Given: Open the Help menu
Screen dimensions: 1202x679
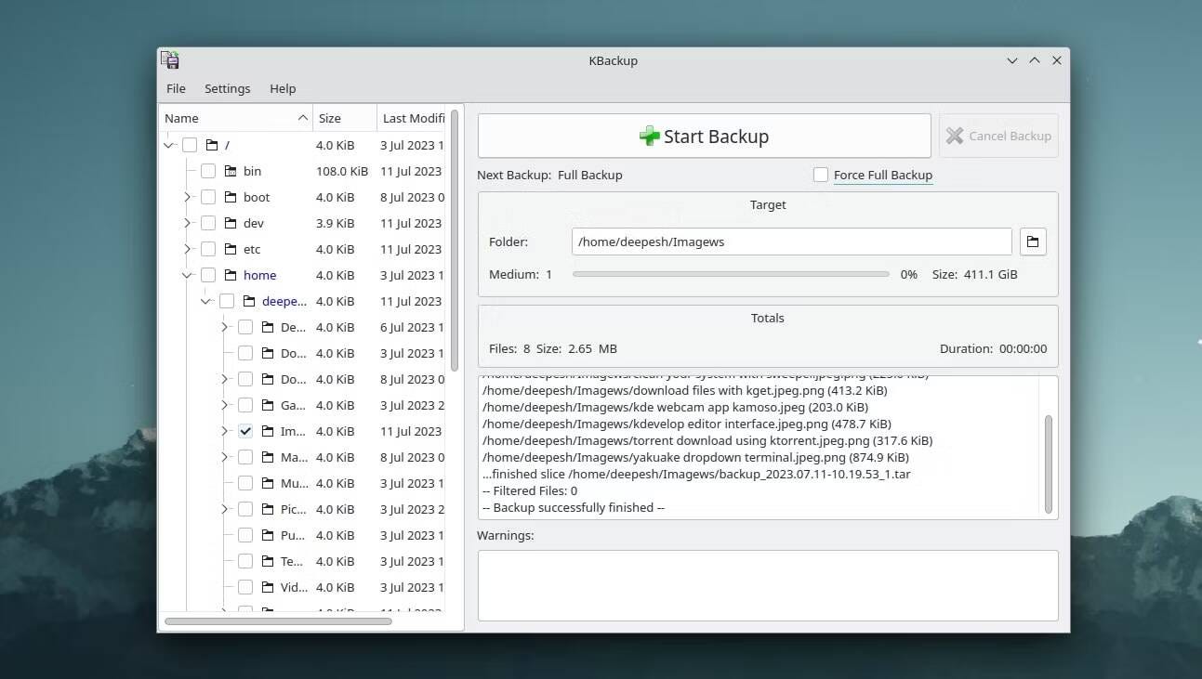Looking at the screenshot, I should (283, 88).
